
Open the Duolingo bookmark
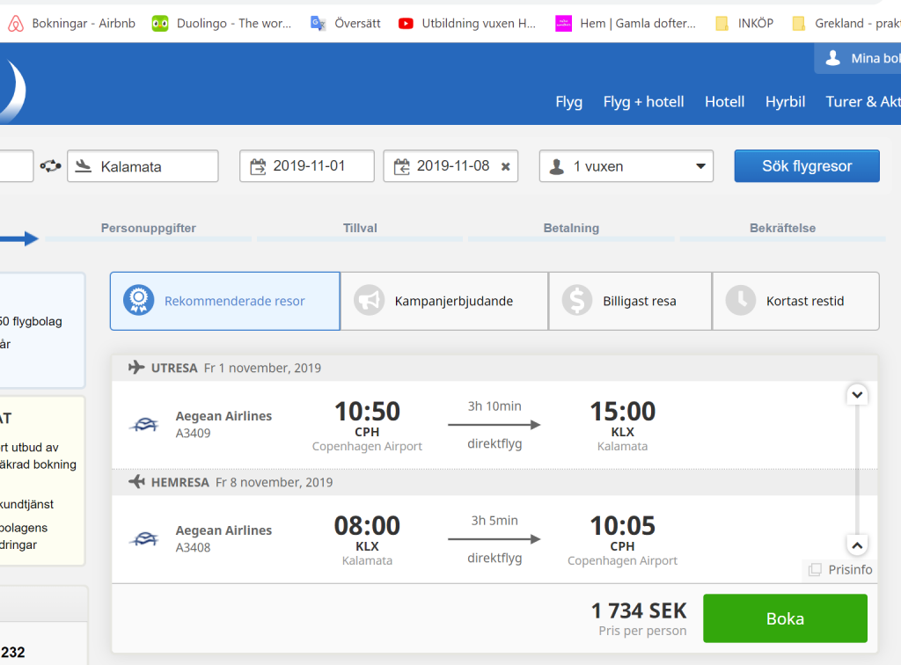pyautogui.click(x=221, y=24)
